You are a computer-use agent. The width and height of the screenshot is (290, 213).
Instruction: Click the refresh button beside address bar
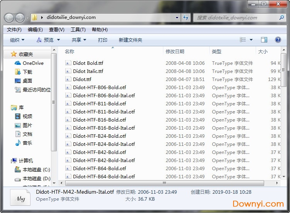[186, 17]
